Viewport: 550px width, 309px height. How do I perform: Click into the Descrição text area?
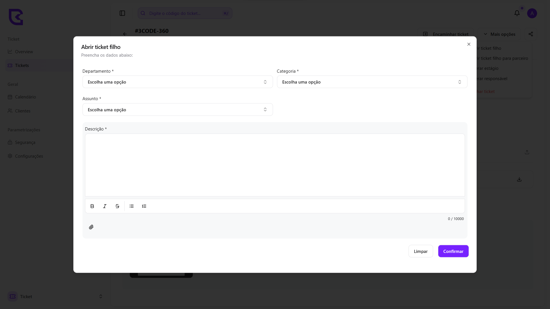pyautogui.click(x=275, y=165)
